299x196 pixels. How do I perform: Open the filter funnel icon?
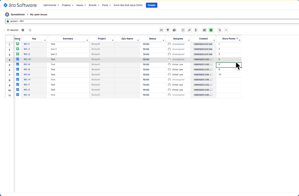(168, 30)
